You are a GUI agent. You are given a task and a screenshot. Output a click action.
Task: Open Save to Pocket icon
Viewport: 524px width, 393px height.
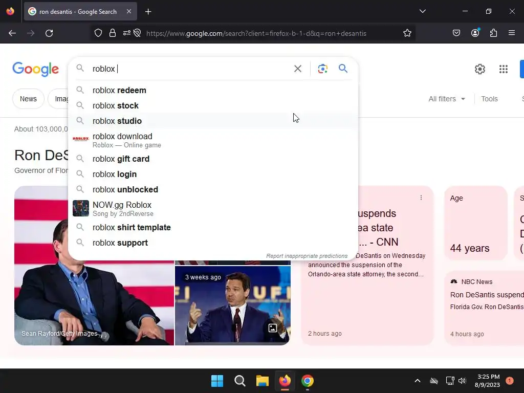pos(456,33)
